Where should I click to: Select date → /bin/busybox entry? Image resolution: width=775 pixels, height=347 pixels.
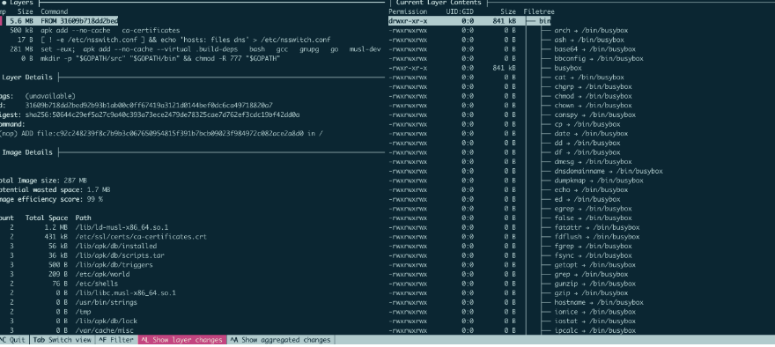tap(591, 134)
